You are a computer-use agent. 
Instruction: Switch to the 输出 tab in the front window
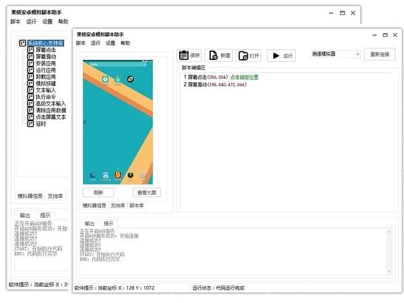point(90,224)
